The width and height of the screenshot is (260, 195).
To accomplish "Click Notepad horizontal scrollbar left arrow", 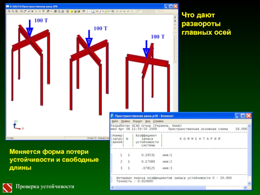I will (112, 188).
